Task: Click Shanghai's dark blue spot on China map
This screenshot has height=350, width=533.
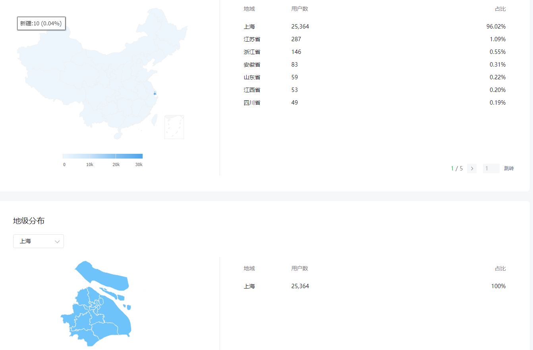Action: pos(154,94)
